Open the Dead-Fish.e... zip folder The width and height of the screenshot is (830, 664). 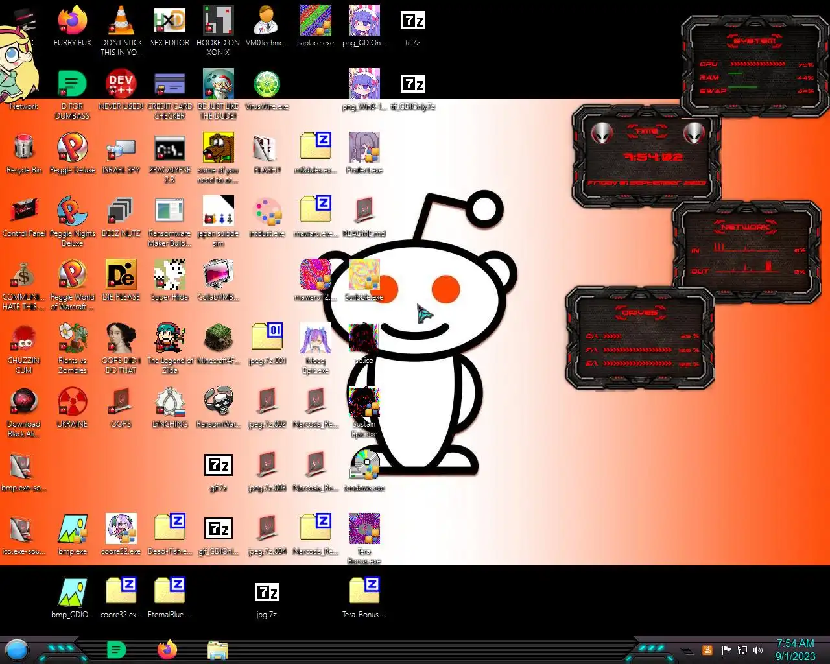point(170,534)
